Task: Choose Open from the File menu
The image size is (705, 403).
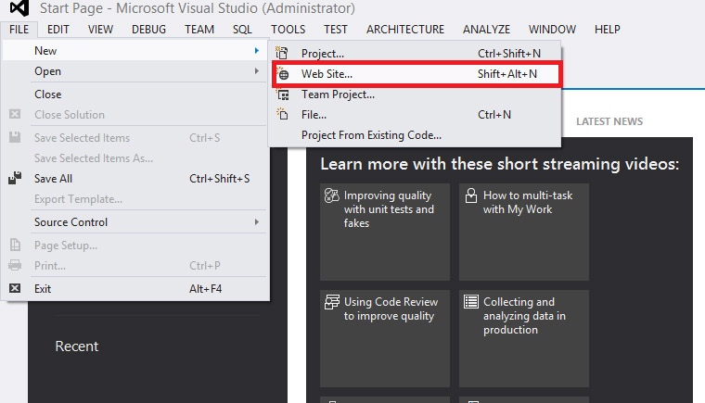Action: [135, 71]
